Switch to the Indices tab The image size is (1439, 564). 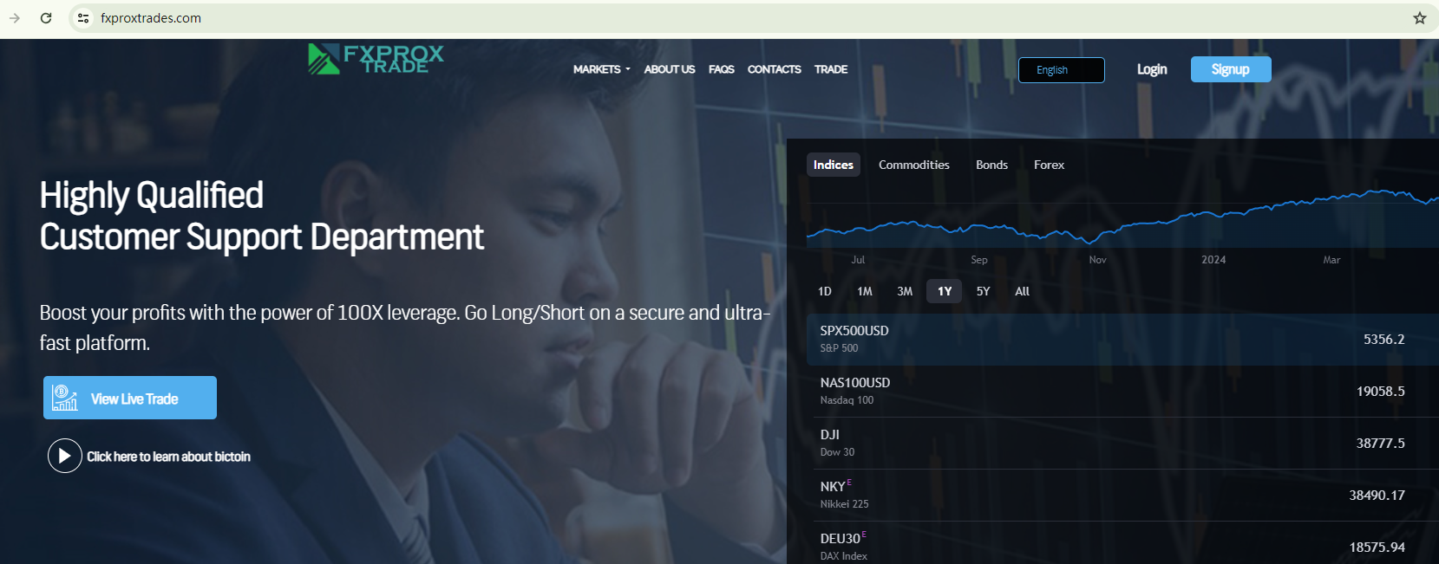[834, 165]
